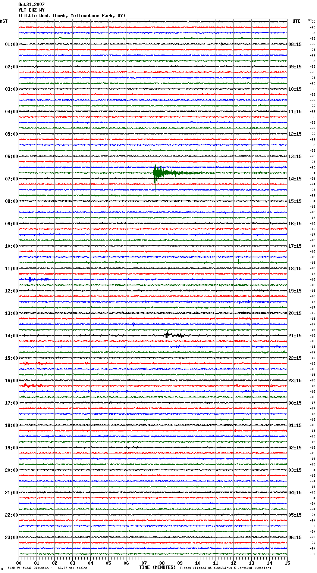Click the 10 tick on the minutes axis
Viewport: 317px width, 573px height.
coord(198,563)
